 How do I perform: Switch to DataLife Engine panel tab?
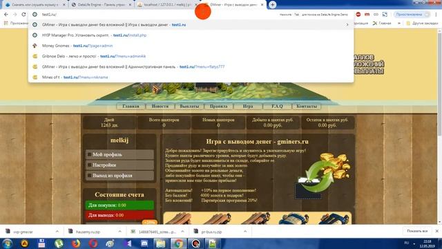point(102,5)
